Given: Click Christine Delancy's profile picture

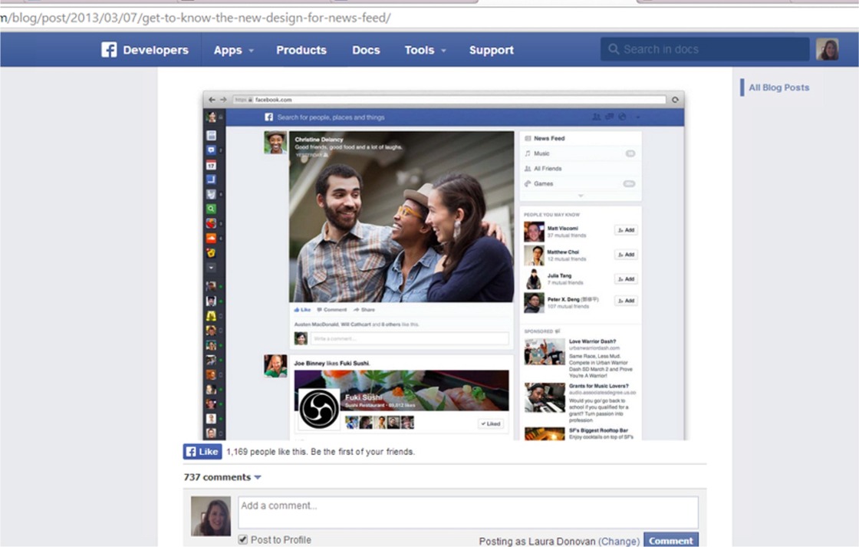Looking at the screenshot, I should [275, 143].
